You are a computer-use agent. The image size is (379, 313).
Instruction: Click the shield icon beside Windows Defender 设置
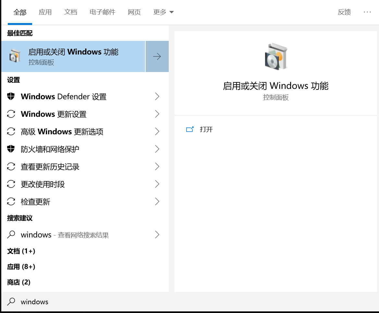click(x=11, y=96)
